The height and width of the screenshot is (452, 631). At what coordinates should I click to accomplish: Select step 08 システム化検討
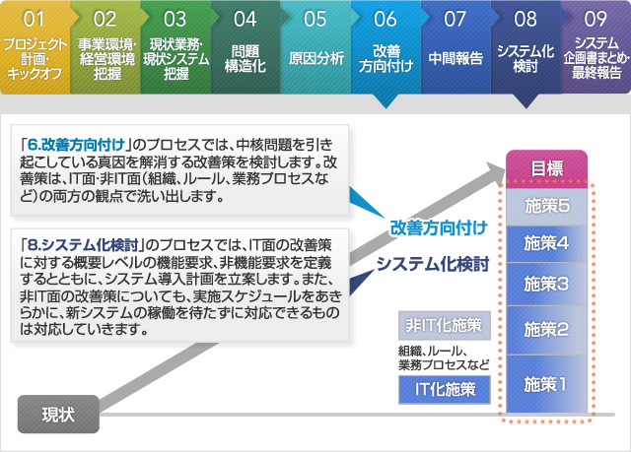(x=526, y=47)
